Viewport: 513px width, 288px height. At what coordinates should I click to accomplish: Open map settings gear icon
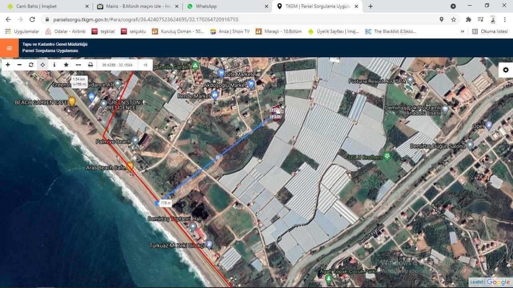506,70
